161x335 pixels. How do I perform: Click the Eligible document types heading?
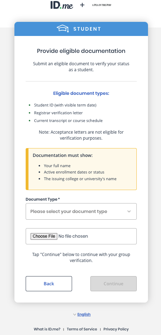[81, 93]
